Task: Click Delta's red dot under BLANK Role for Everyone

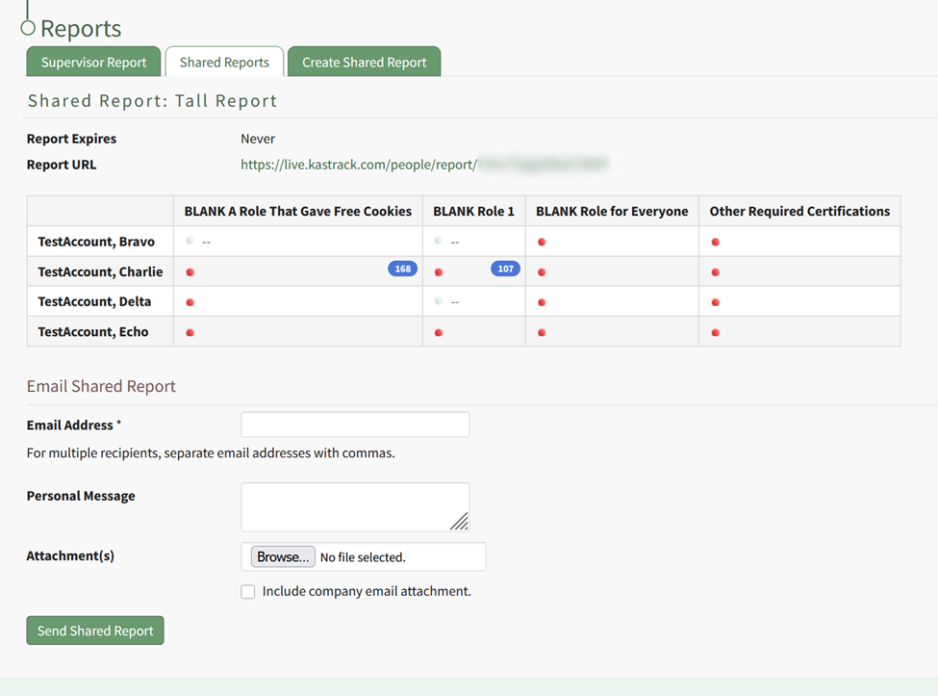Action: click(542, 302)
